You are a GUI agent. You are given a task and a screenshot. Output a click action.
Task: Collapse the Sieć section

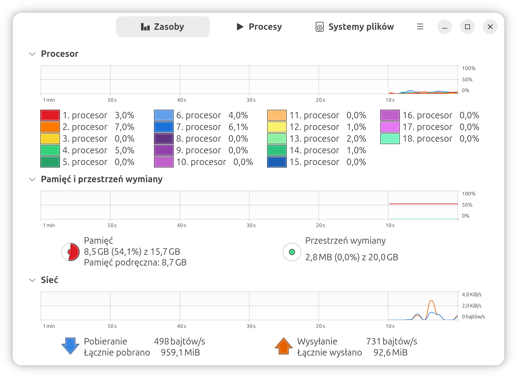click(32, 280)
